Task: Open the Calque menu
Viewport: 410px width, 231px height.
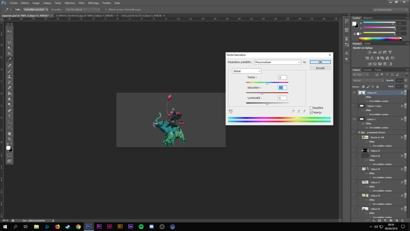Action: click(x=47, y=3)
